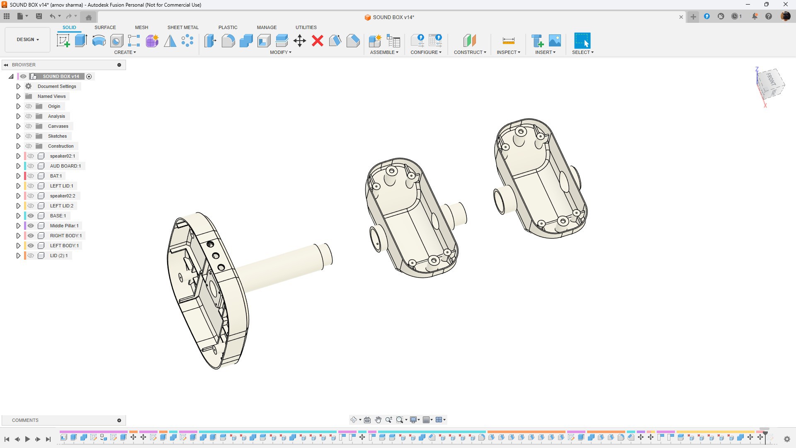Switch to the SHEET METAL tab
The image size is (796, 448).
183,27
